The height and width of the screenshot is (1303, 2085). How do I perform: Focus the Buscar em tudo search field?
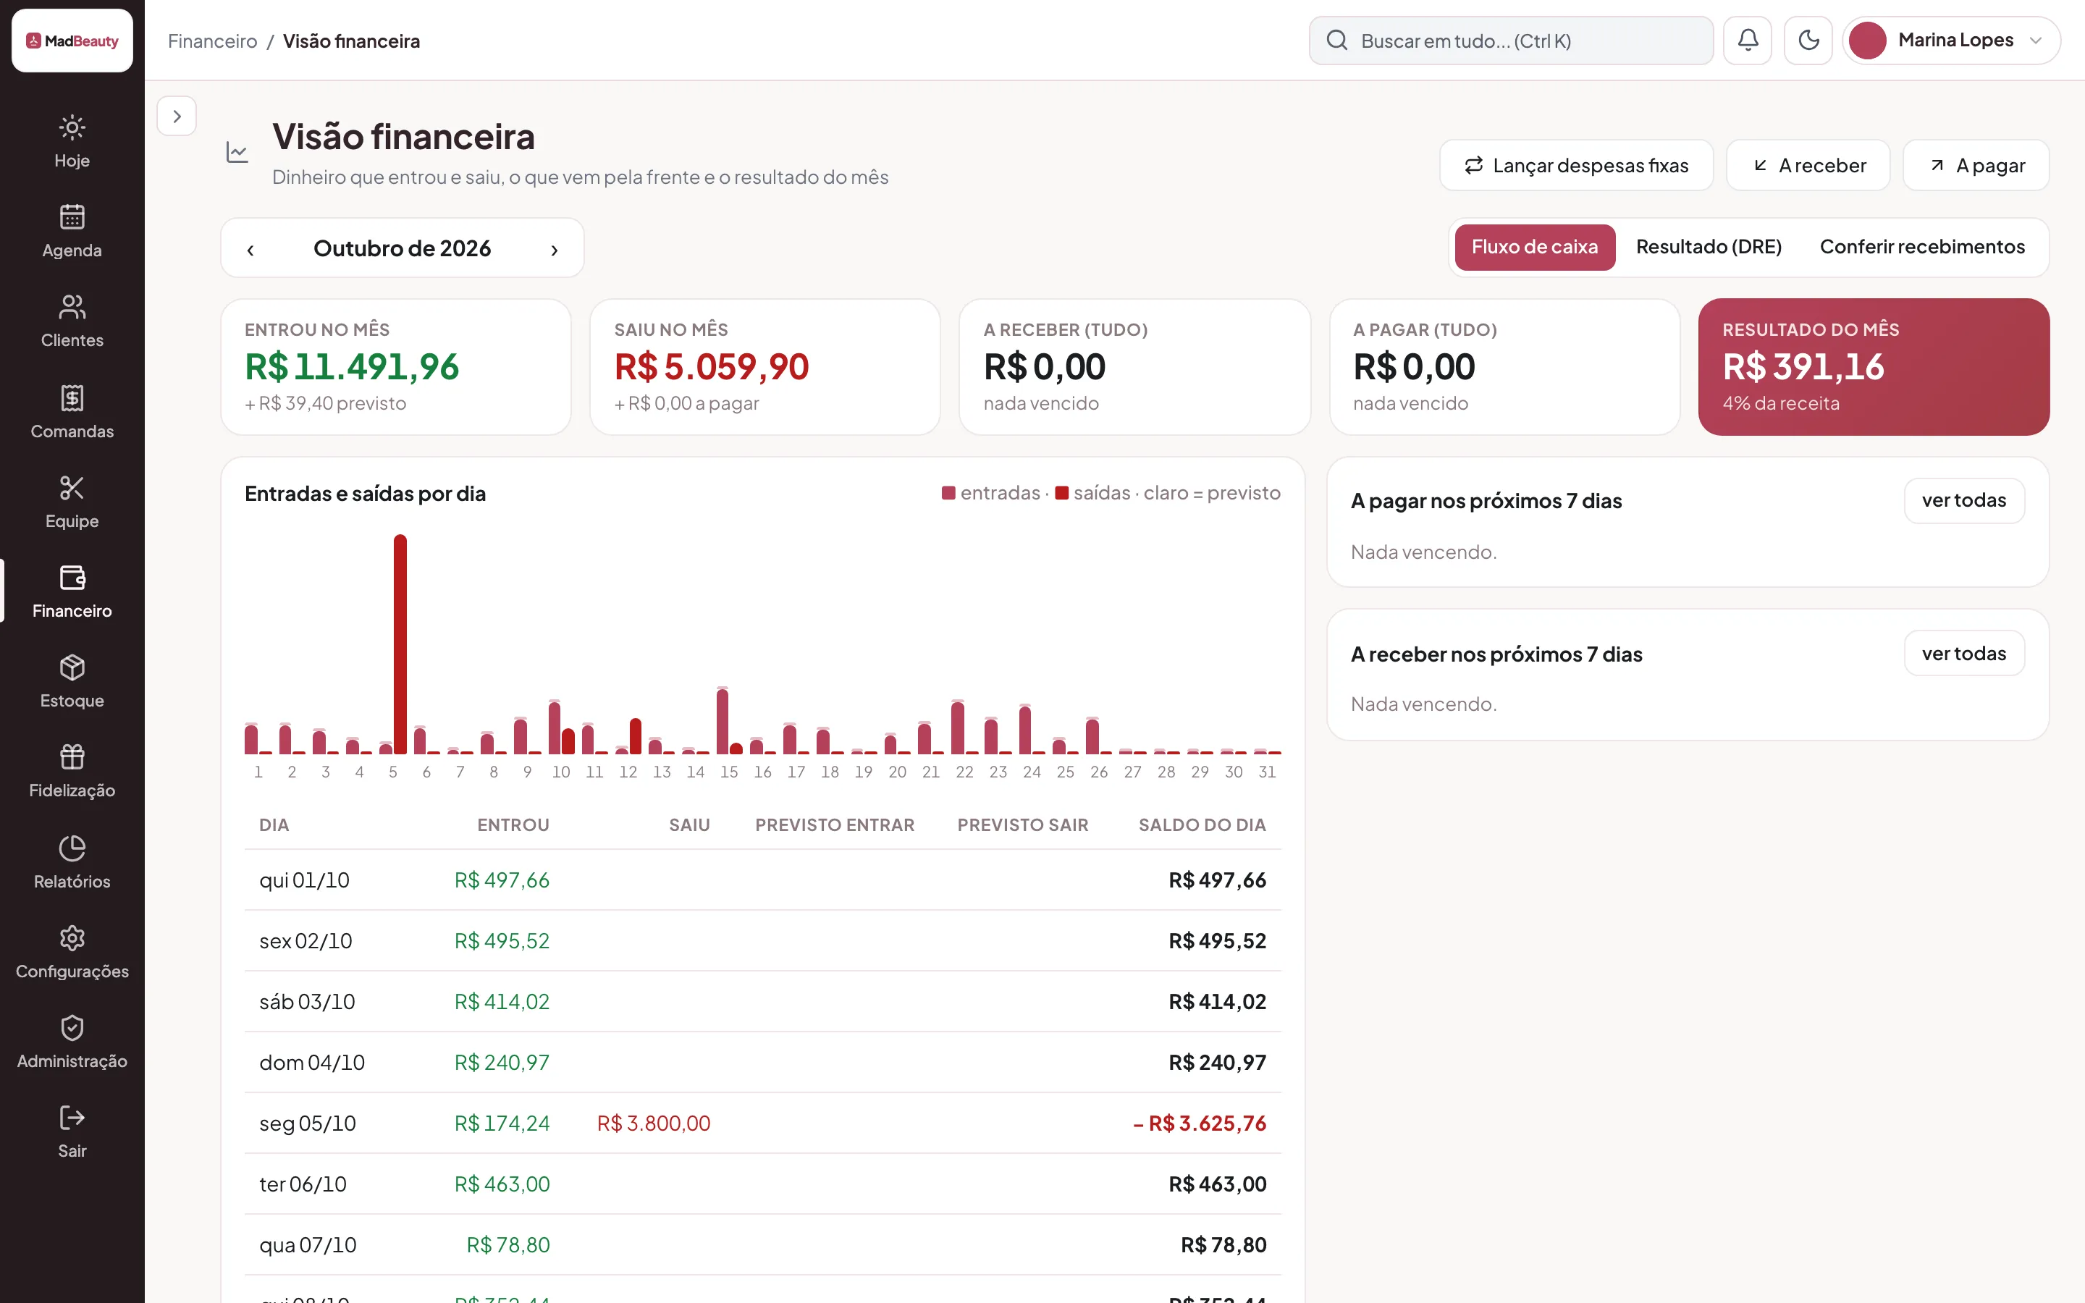pyautogui.click(x=1510, y=41)
